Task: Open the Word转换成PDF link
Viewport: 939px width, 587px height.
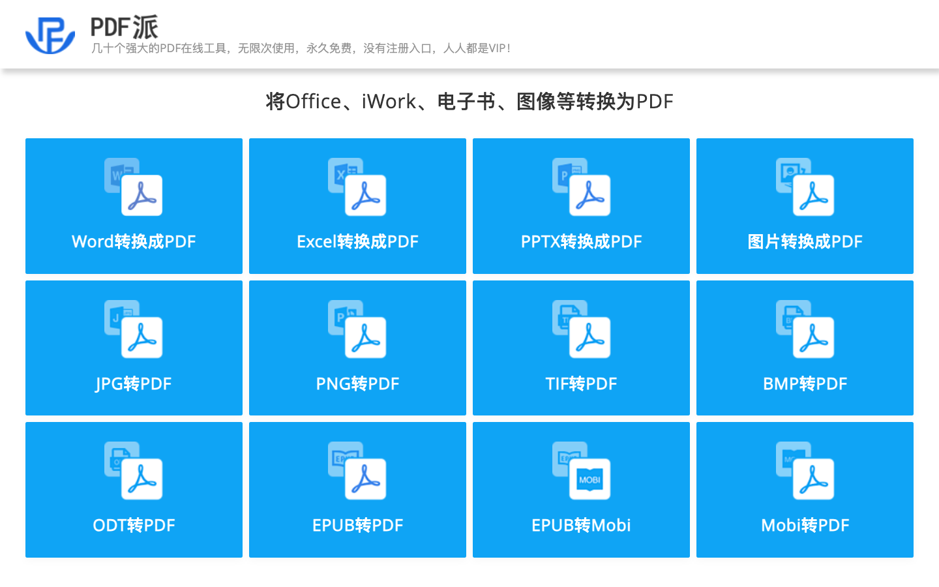Action: (134, 242)
